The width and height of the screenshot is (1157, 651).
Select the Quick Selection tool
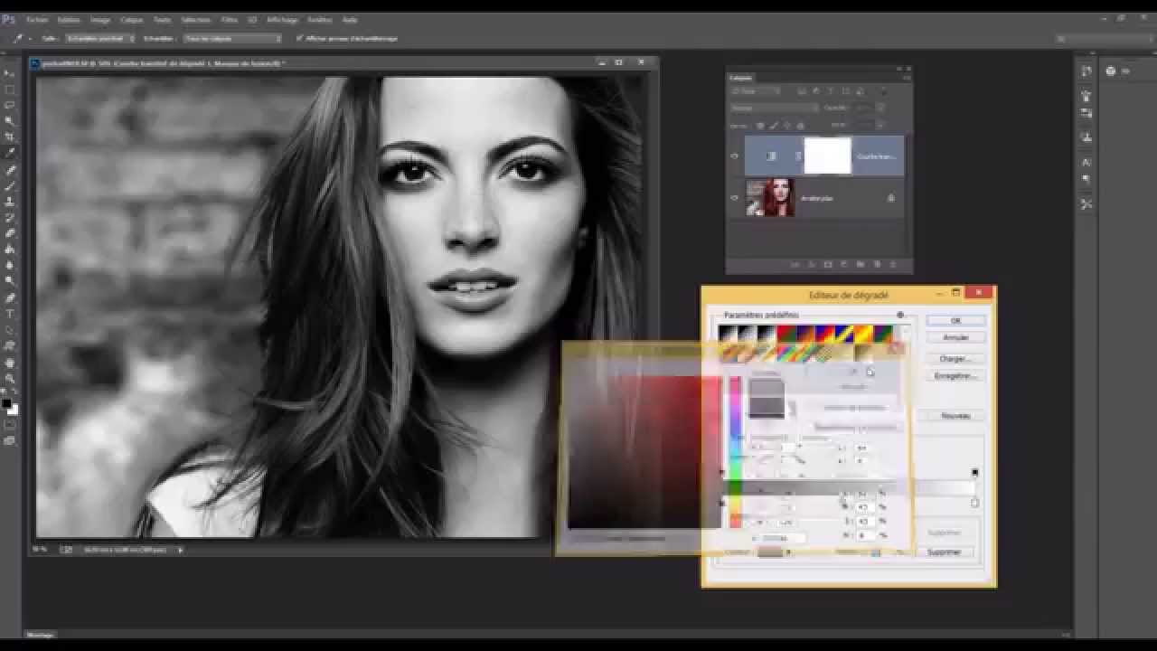pyautogui.click(x=10, y=121)
